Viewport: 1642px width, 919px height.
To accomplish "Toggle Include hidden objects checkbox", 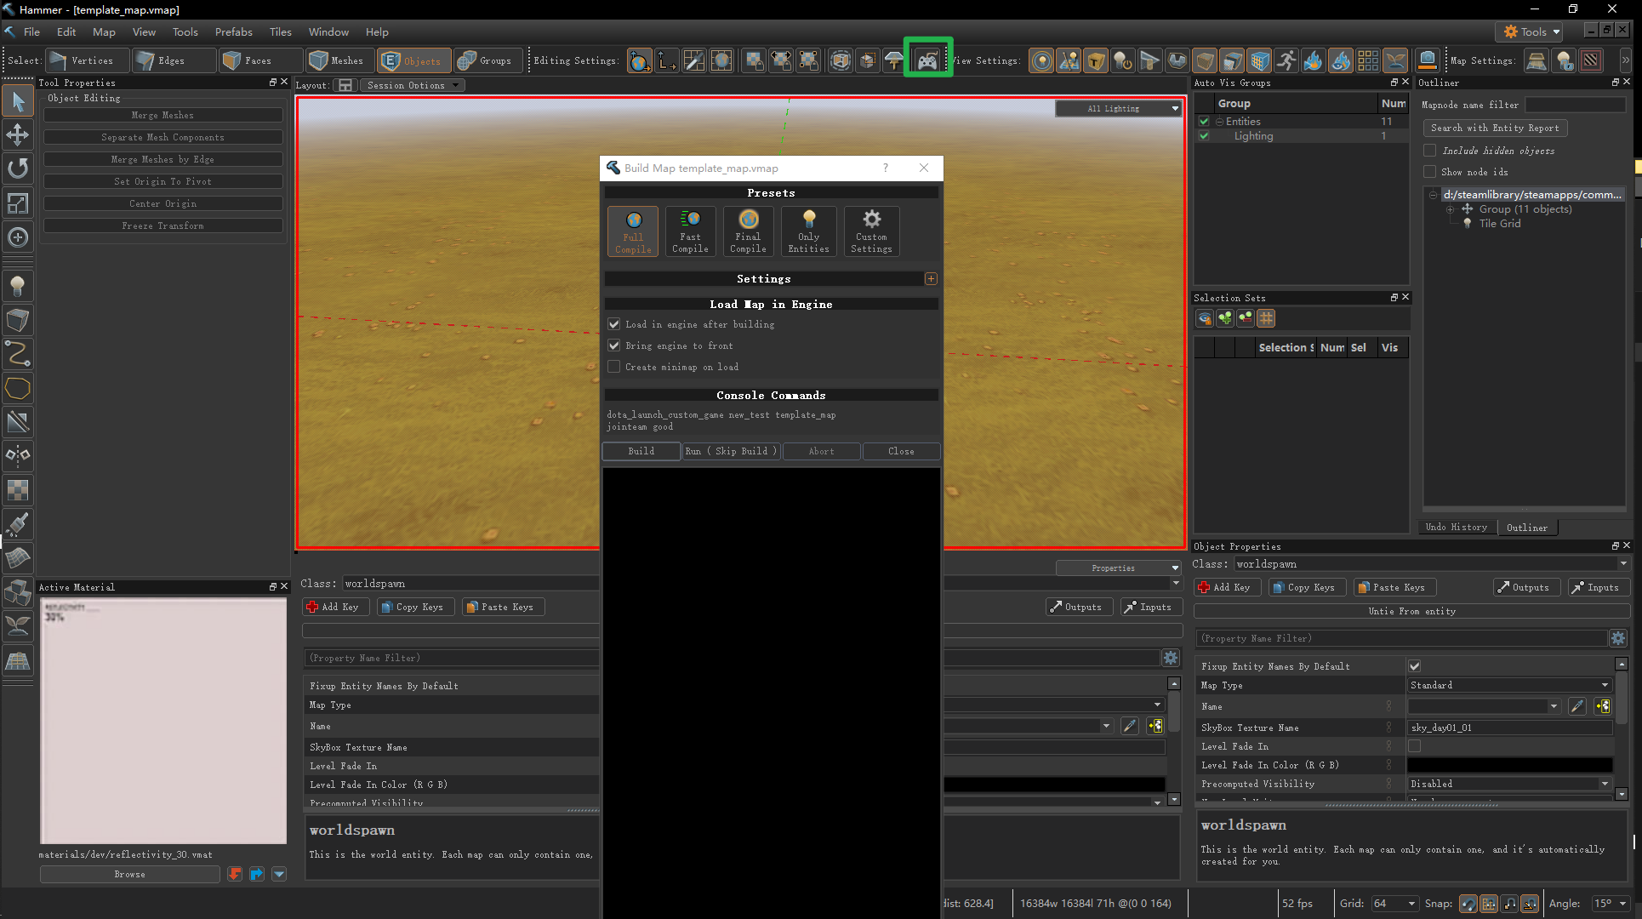I will pos(1430,151).
